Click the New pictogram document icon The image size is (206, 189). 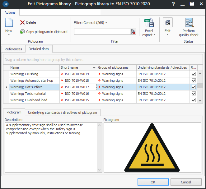tap(9, 23)
